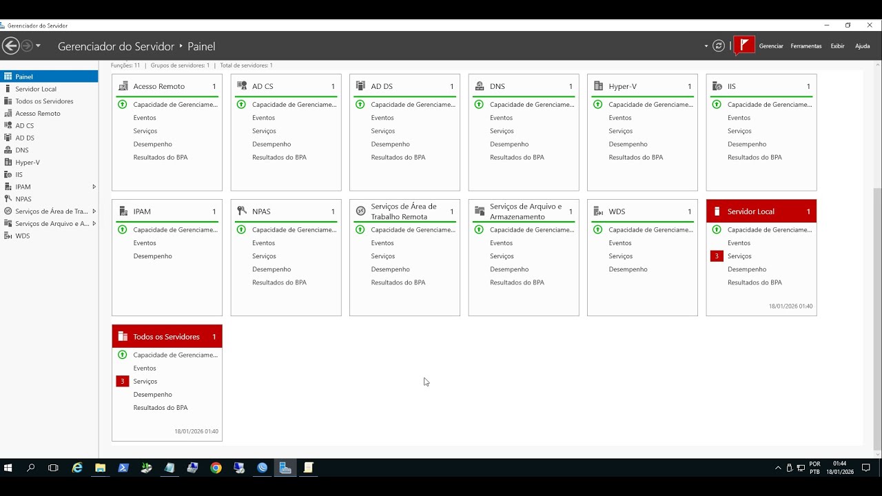882x496 pixels.
Task: Open the notification center in system tray
Action: (x=866, y=468)
